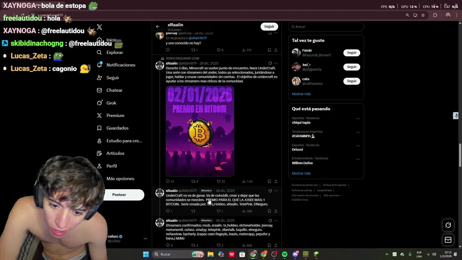The height and width of the screenshot is (260, 462).
Task: Follow Faa with the Seguir button
Action: (352, 53)
